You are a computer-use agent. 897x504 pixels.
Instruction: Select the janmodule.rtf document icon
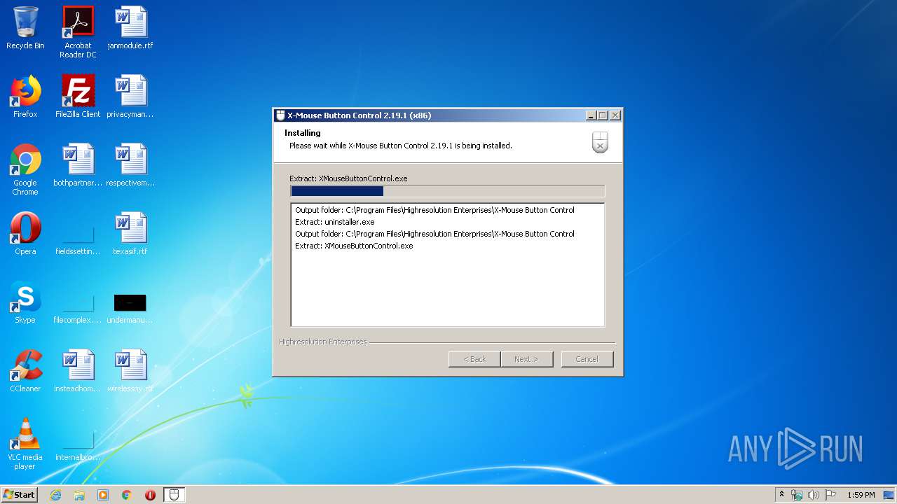(x=130, y=28)
